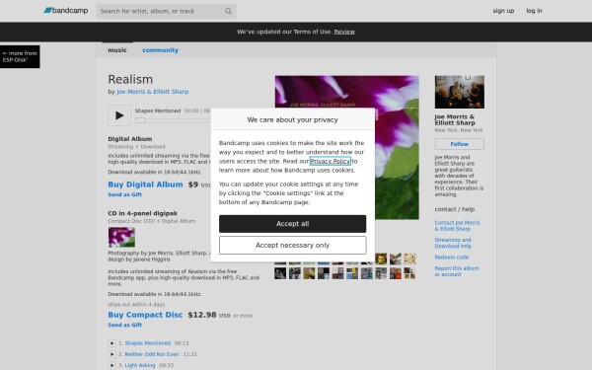The width and height of the screenshot is (592, 370).
Task: Open the Privacy Policy link in the dialog
Action: [331, 161]
